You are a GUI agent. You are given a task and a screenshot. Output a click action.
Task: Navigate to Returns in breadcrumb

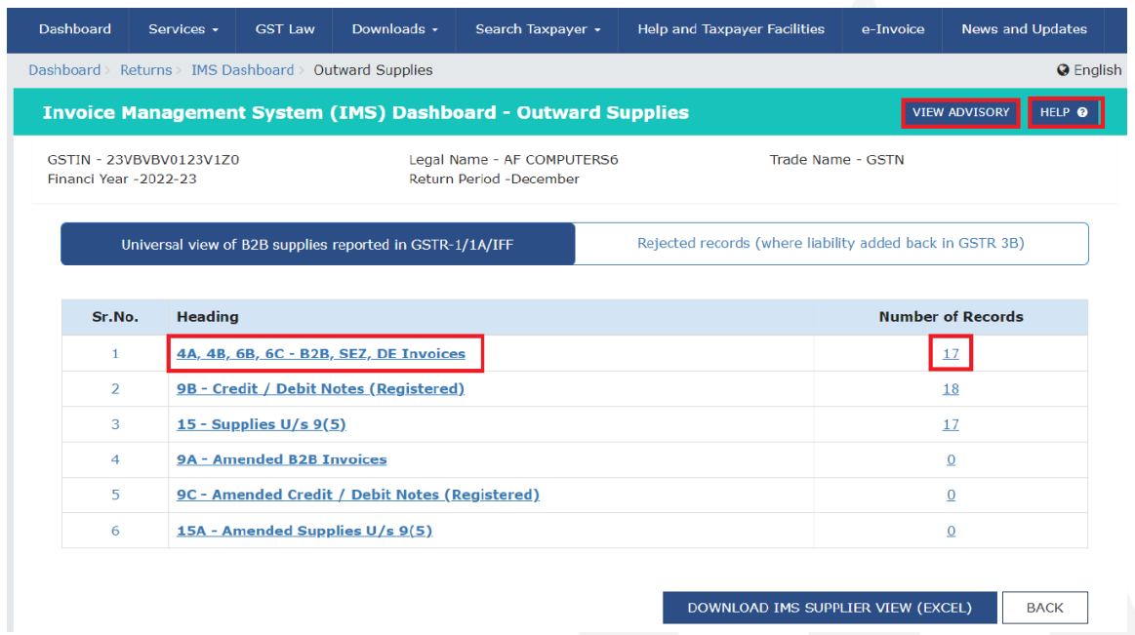(145, 70)
